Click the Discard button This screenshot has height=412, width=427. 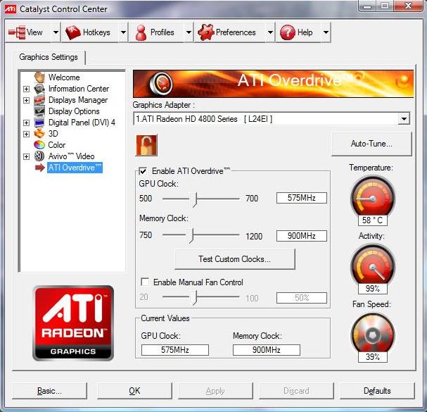click(296, 391)
